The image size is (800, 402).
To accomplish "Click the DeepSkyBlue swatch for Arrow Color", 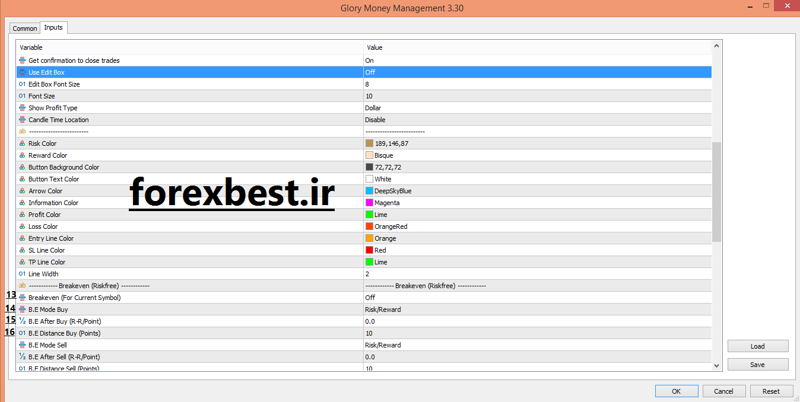I will 368,190.
